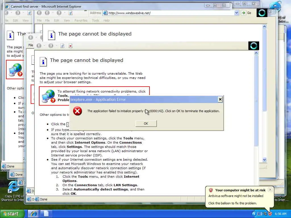Image resolution: width=291 pixels, height=218 pixels.
Task: Click Forward in the leftmost Cannot find server window
Action: coord(18,13)
